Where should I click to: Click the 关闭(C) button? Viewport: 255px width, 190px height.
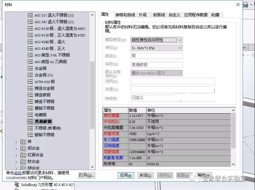point(145,176)
